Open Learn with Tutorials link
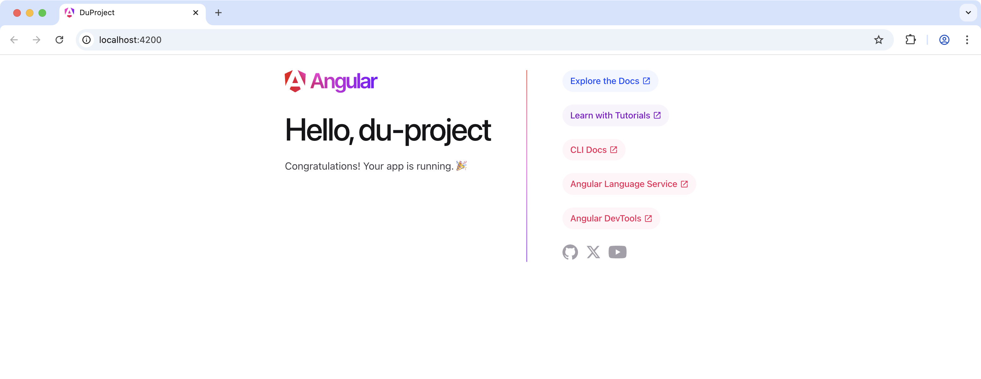 (x=615, y=115)
